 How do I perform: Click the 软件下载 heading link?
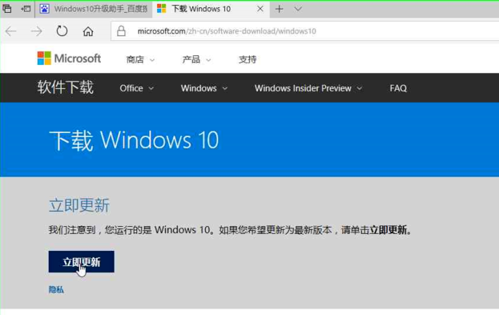click(x=65, y=87)
